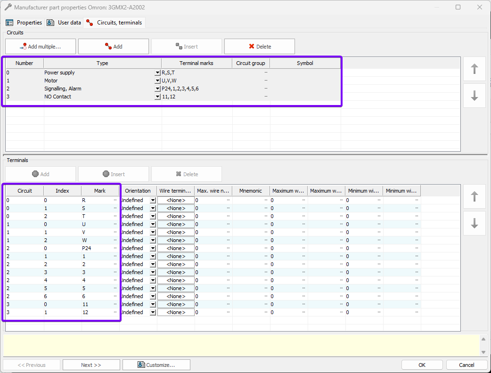Open the wire termination dropdown for terminal U
The height and width of the screenshot is (373, 491).
click(x=175, y=224)
